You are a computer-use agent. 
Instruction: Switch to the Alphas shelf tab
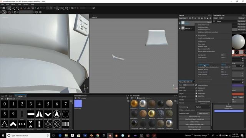click(x=20, y=96)
